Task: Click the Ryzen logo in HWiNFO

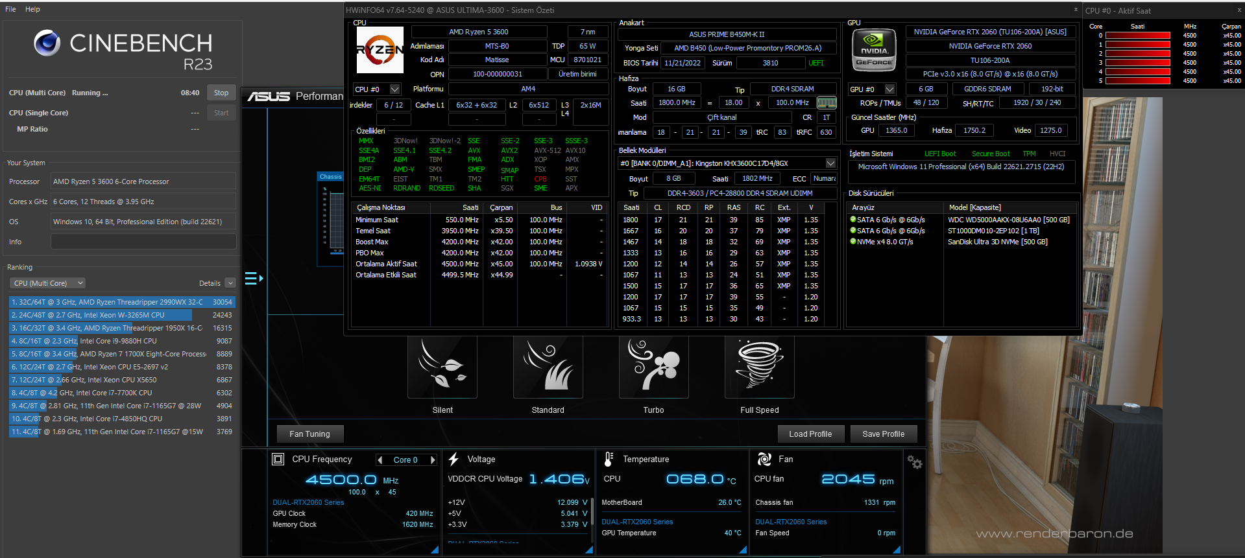Action: (x=380, y=50)
